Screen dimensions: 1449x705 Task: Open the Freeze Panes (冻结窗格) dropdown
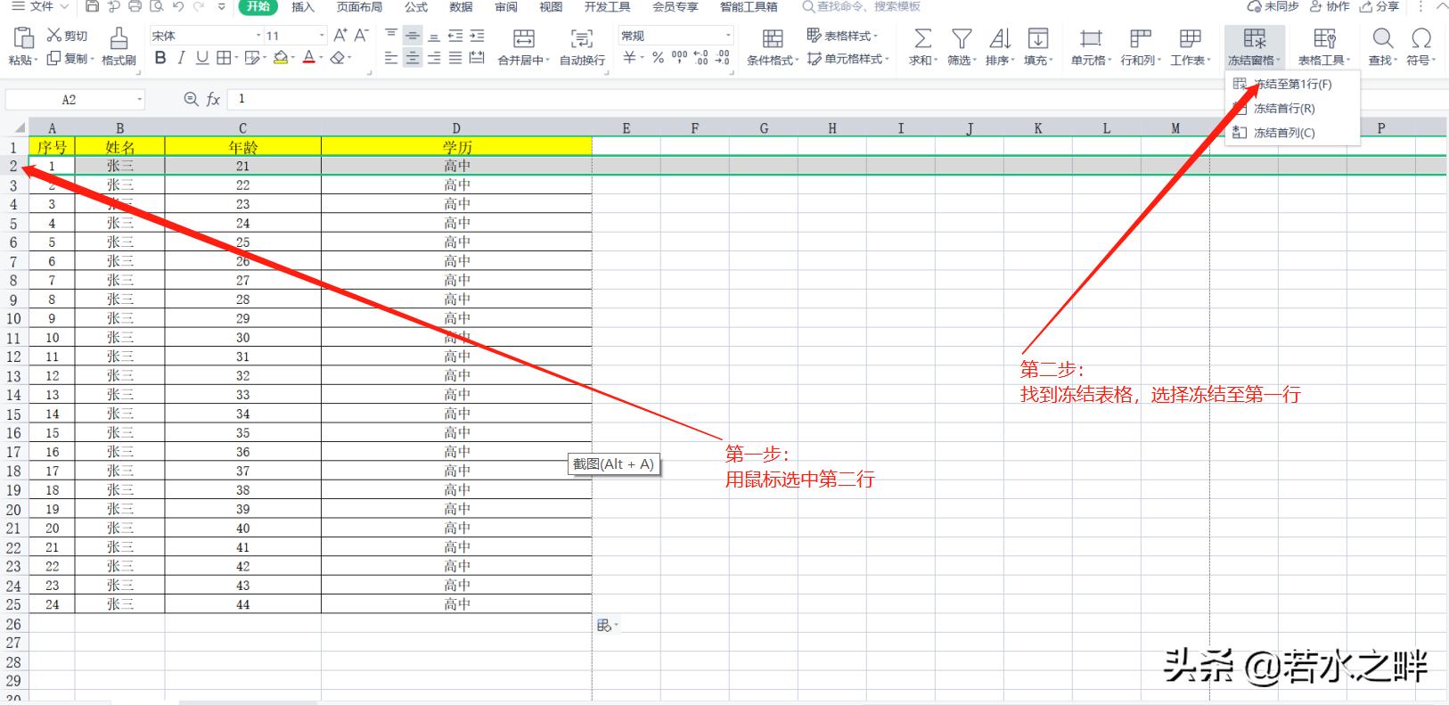point(1254,47)
